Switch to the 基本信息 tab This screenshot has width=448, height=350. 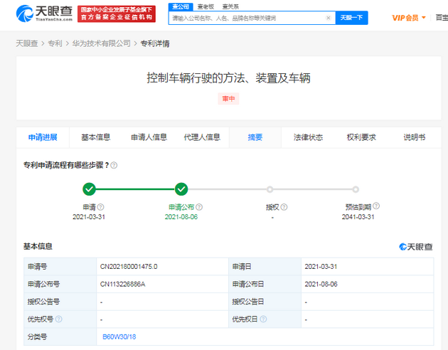pyautogui.click(x=96, y=137)
